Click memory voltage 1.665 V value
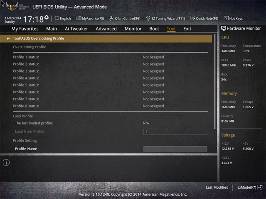The height and width of the screenshot is (199, 266). tap(248, 107)
